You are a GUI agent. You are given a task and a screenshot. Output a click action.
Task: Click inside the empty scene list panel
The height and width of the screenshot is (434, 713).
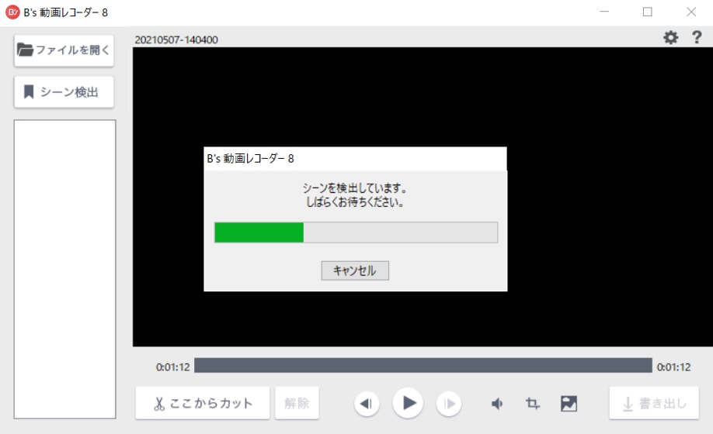(64, 269)
